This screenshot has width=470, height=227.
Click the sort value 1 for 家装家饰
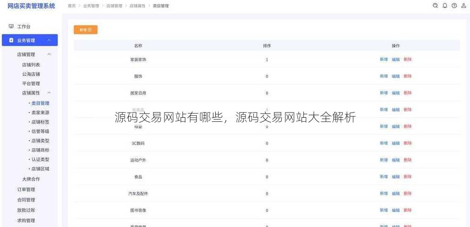pyautogui.click(x=267, y=59)
